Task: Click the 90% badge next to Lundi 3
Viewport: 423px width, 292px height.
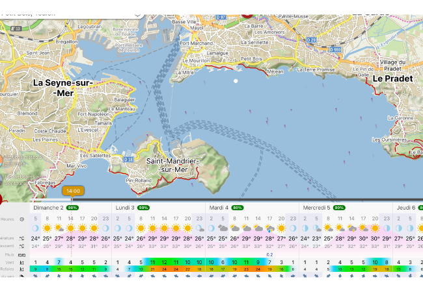Action: tap(144, 208)
